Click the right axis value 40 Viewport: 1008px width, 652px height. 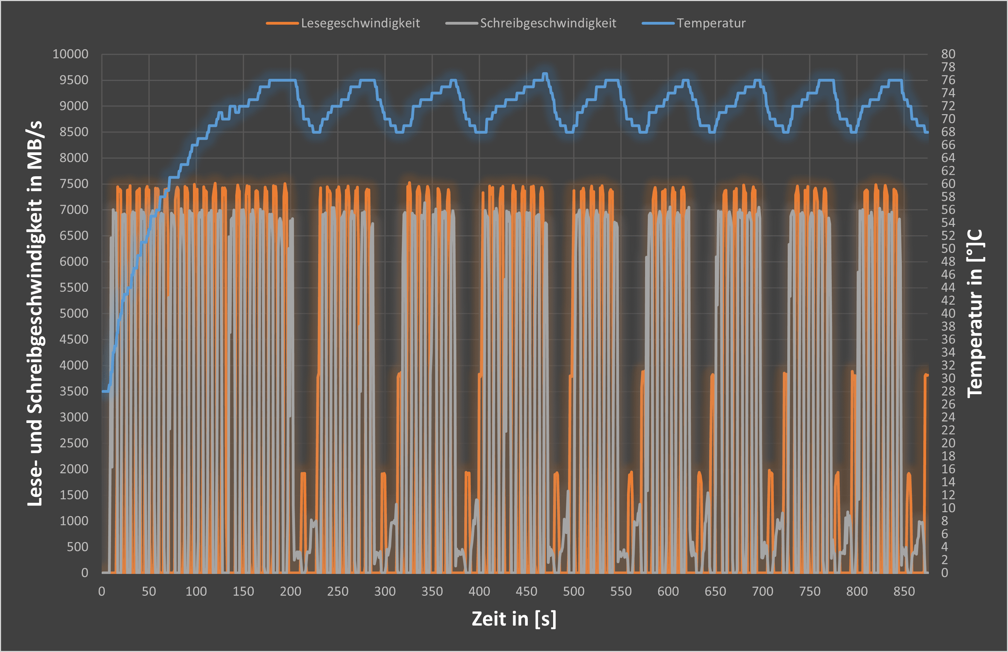tap(948, 313)
